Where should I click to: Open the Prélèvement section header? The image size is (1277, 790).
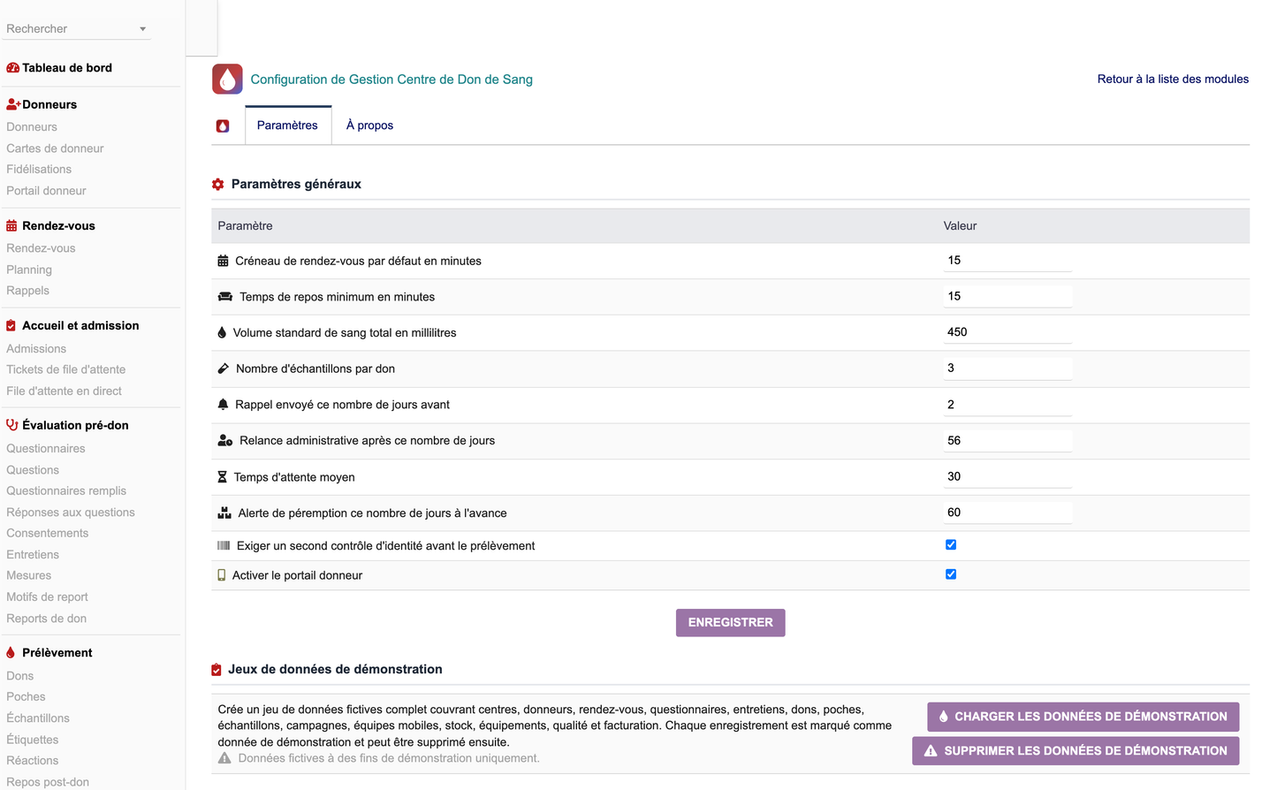57,652
